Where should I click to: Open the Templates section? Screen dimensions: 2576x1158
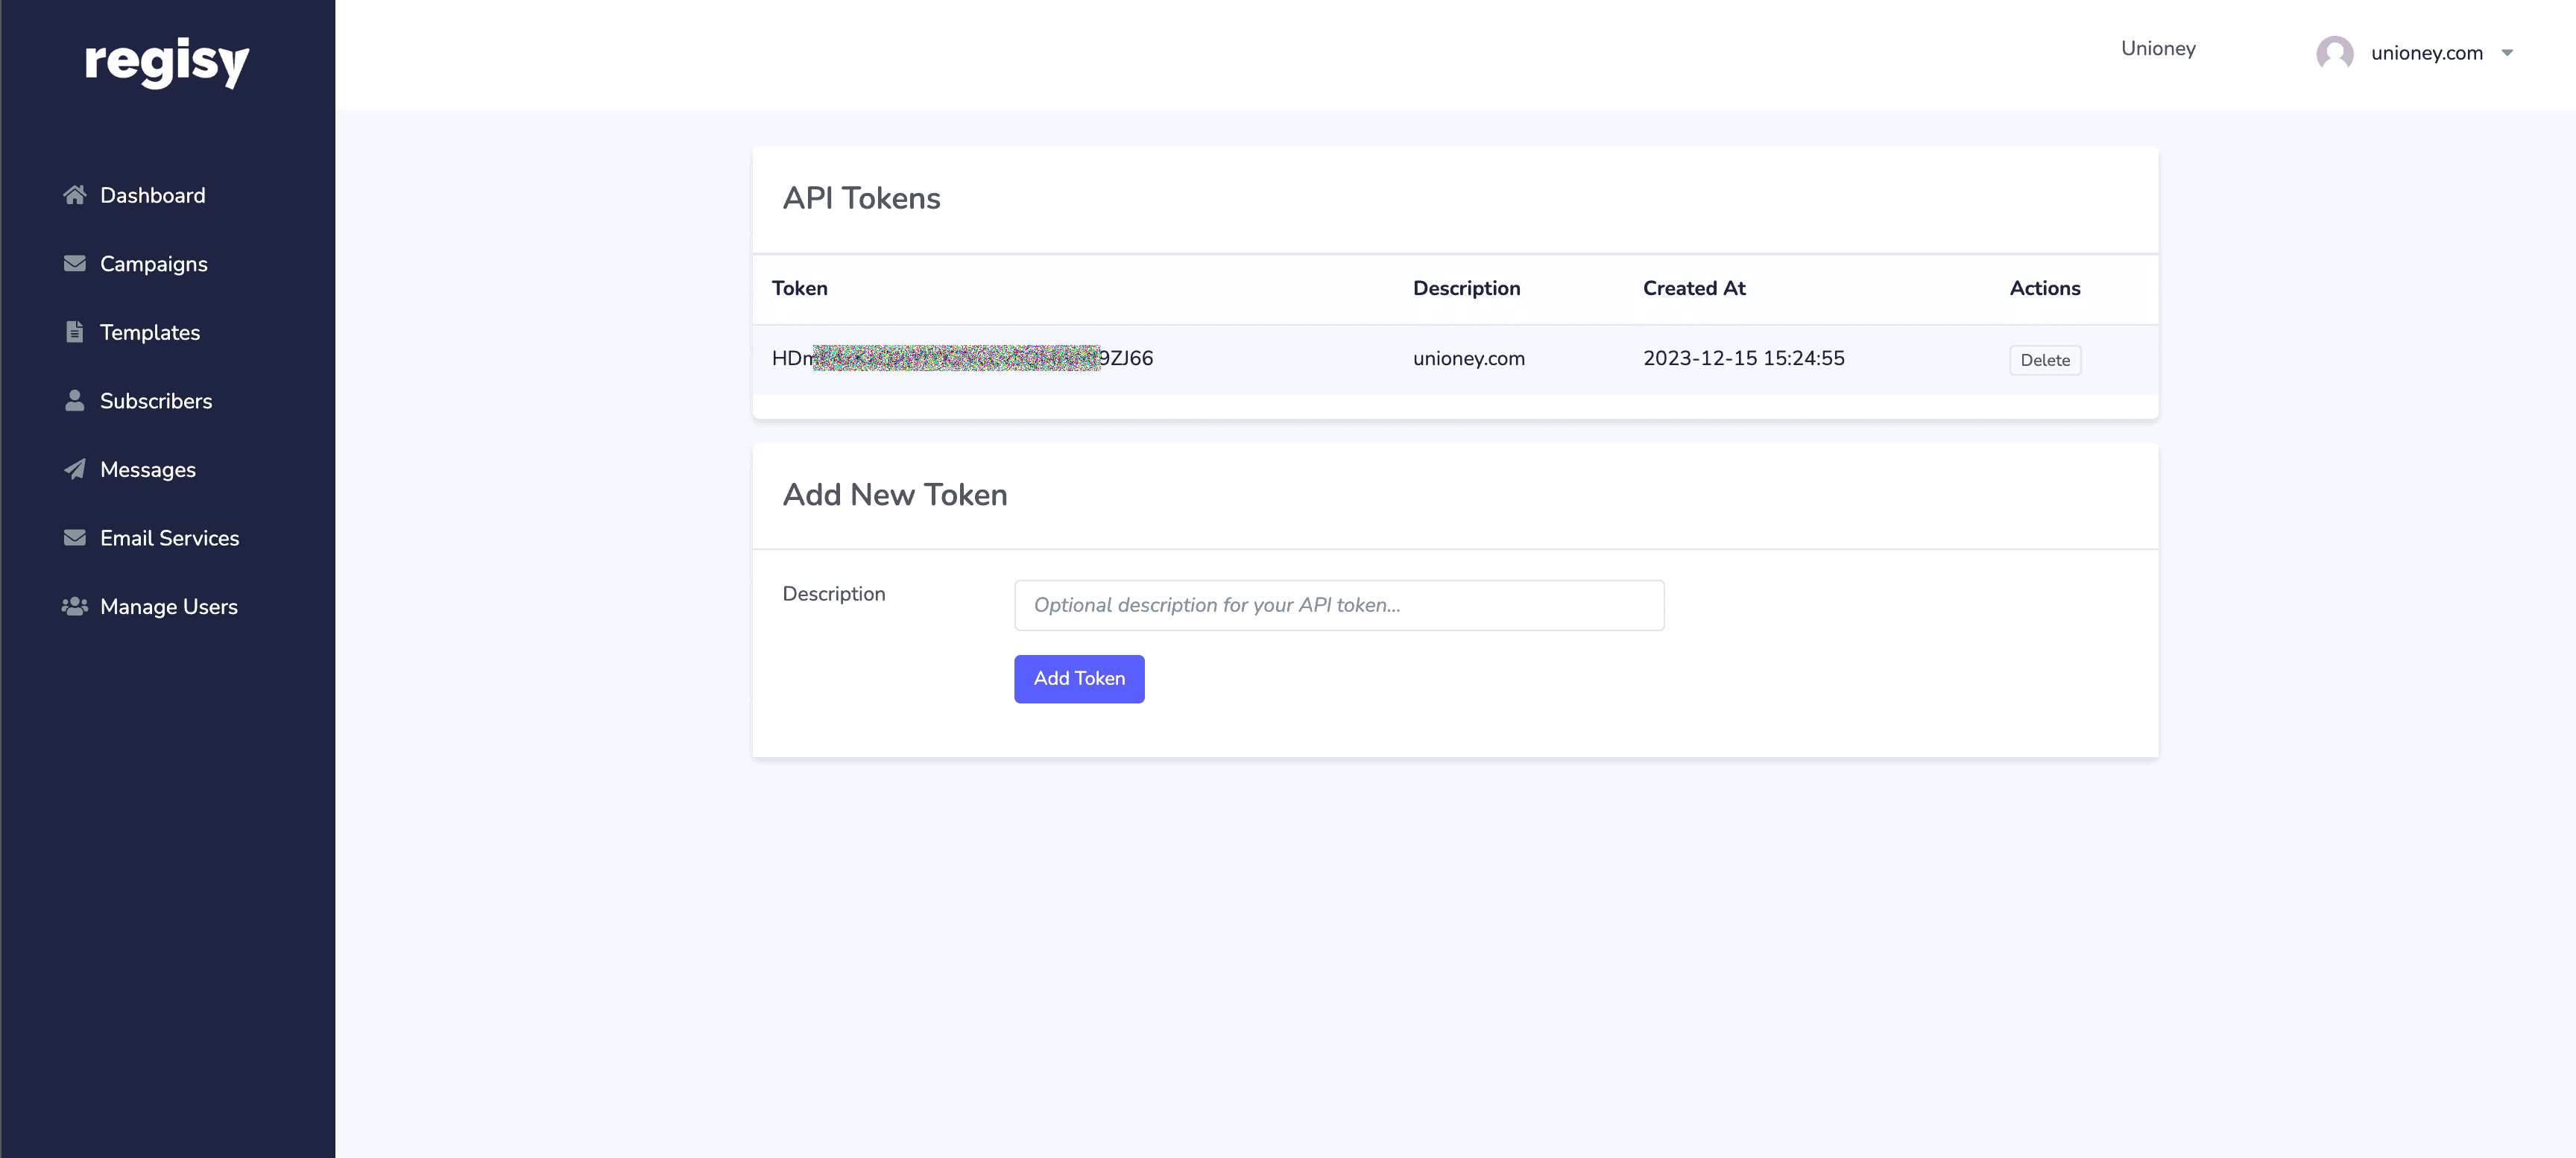click(150, 332)
